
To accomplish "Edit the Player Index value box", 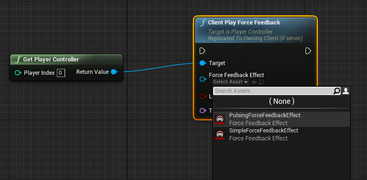I will [61, 73].
